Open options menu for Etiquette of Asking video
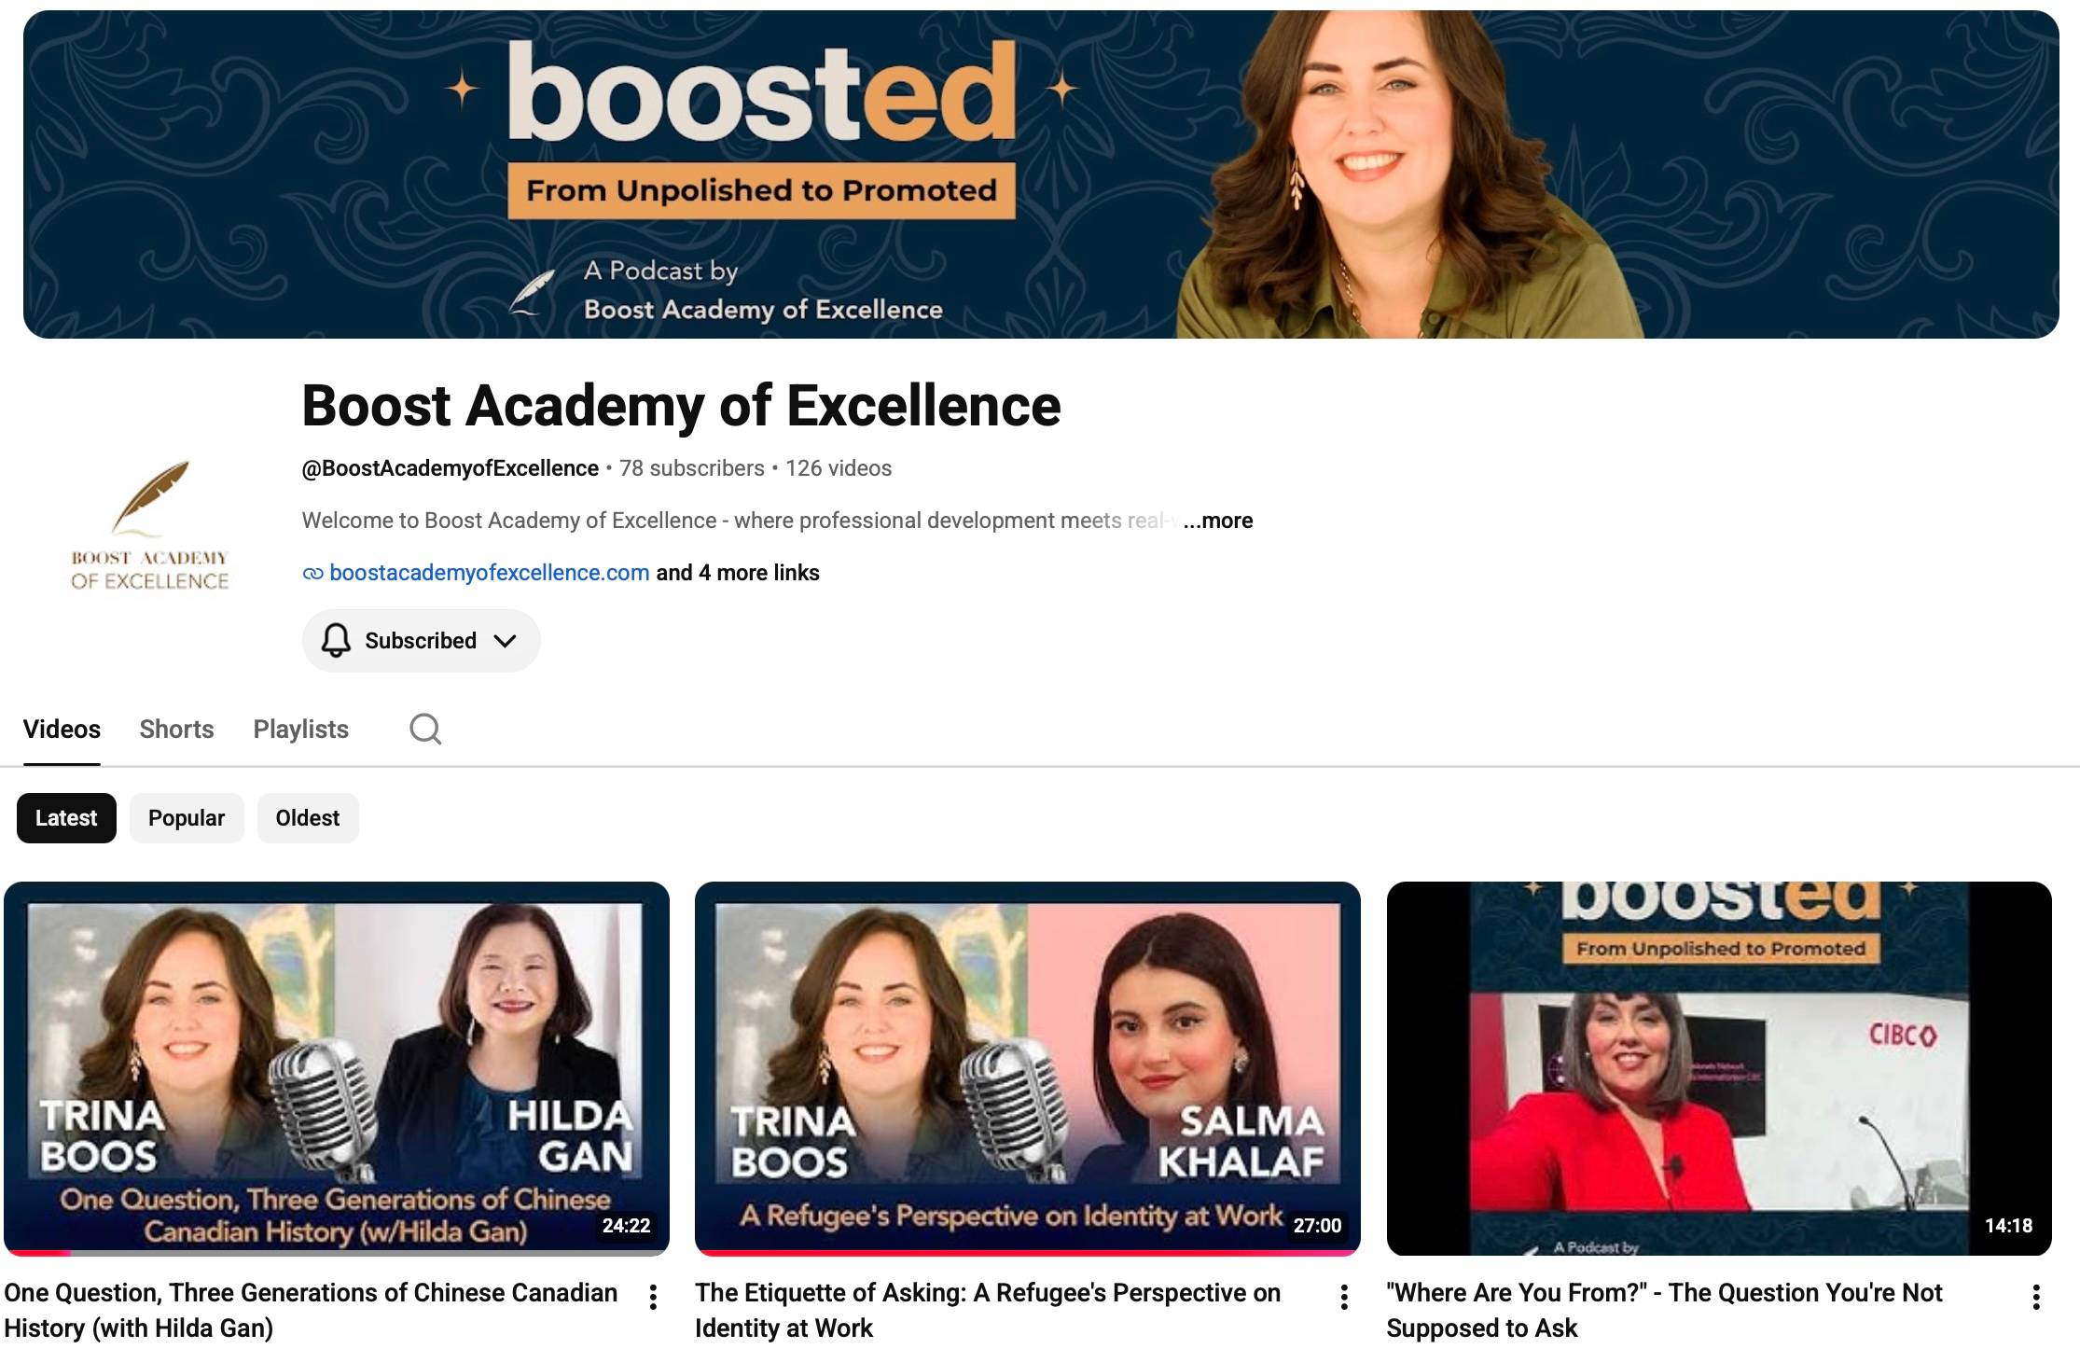 coord(1344,1297)
